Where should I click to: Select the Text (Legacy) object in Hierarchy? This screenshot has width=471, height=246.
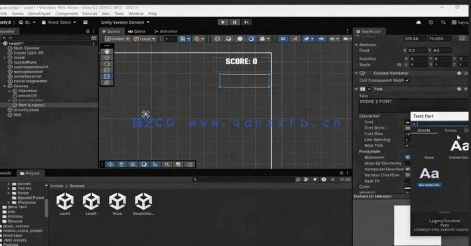tap(49, 105)
